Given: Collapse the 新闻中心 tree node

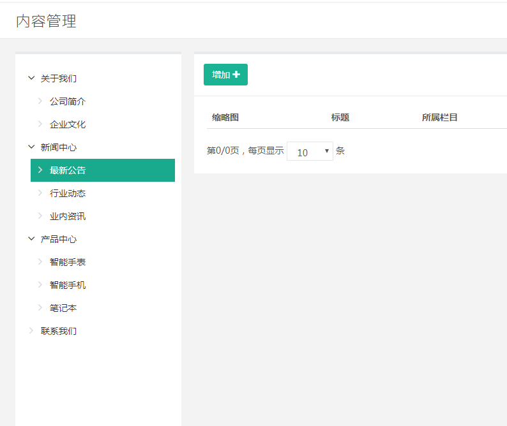Looking at the screenshot, I should [31, 147].
